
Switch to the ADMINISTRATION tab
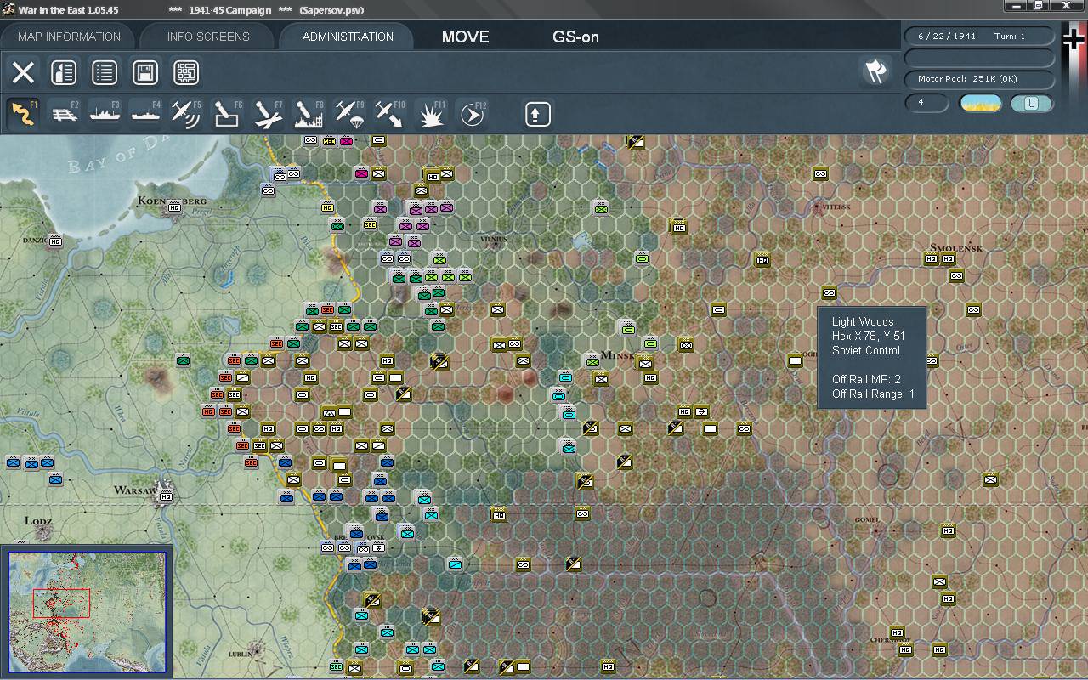pyautogui.click(x=348, y=37)
